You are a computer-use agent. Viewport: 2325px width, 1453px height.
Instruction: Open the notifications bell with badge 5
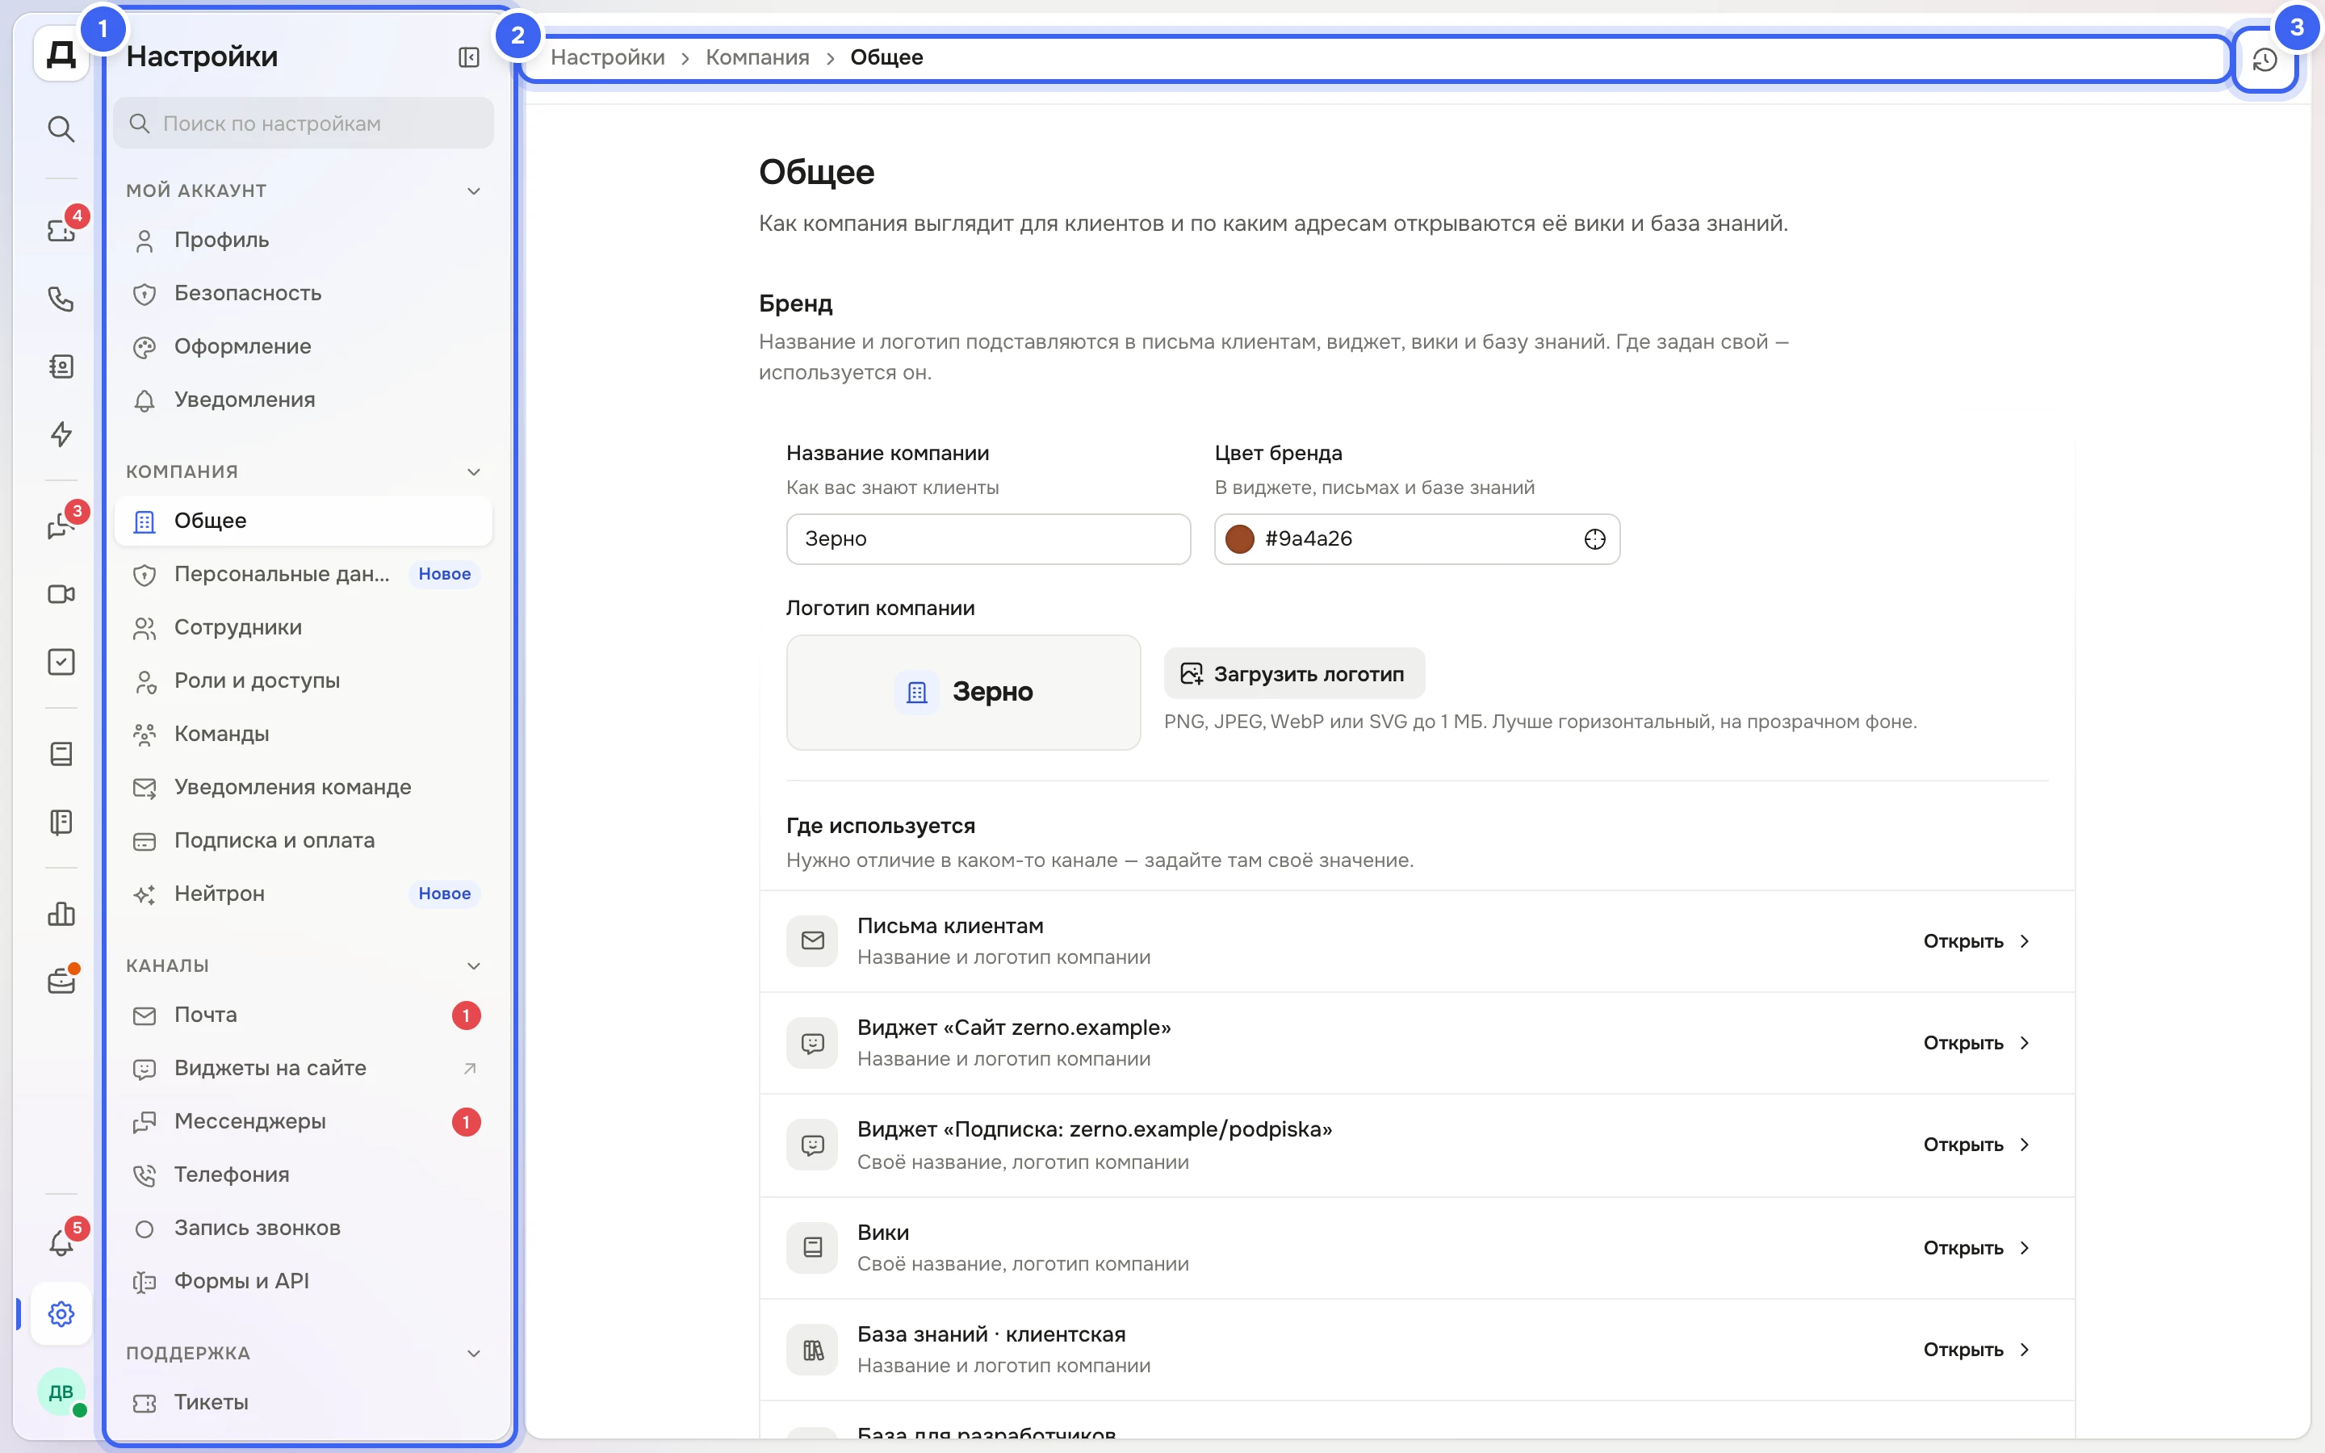[61, 1243]
